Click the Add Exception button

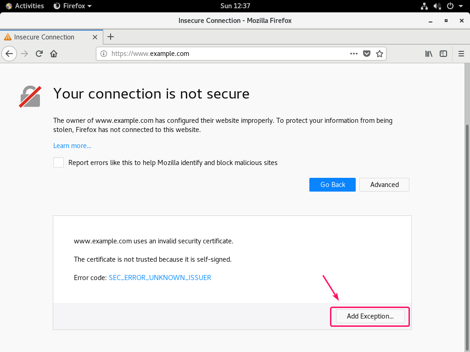click(370, 316)
